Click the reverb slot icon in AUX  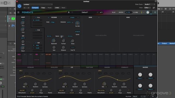pos(34,48)
